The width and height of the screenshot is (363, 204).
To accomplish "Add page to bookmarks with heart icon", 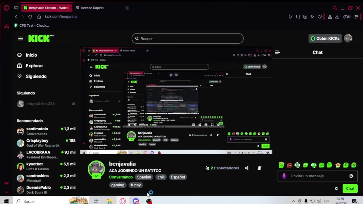I will click(x=320, y=17).
